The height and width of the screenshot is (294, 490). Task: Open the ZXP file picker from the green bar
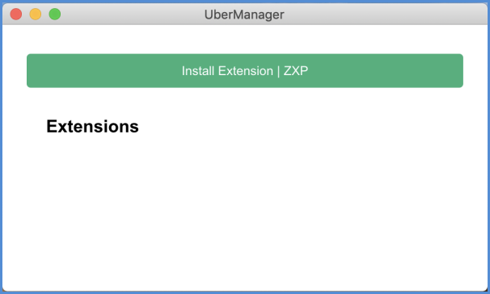245,71
